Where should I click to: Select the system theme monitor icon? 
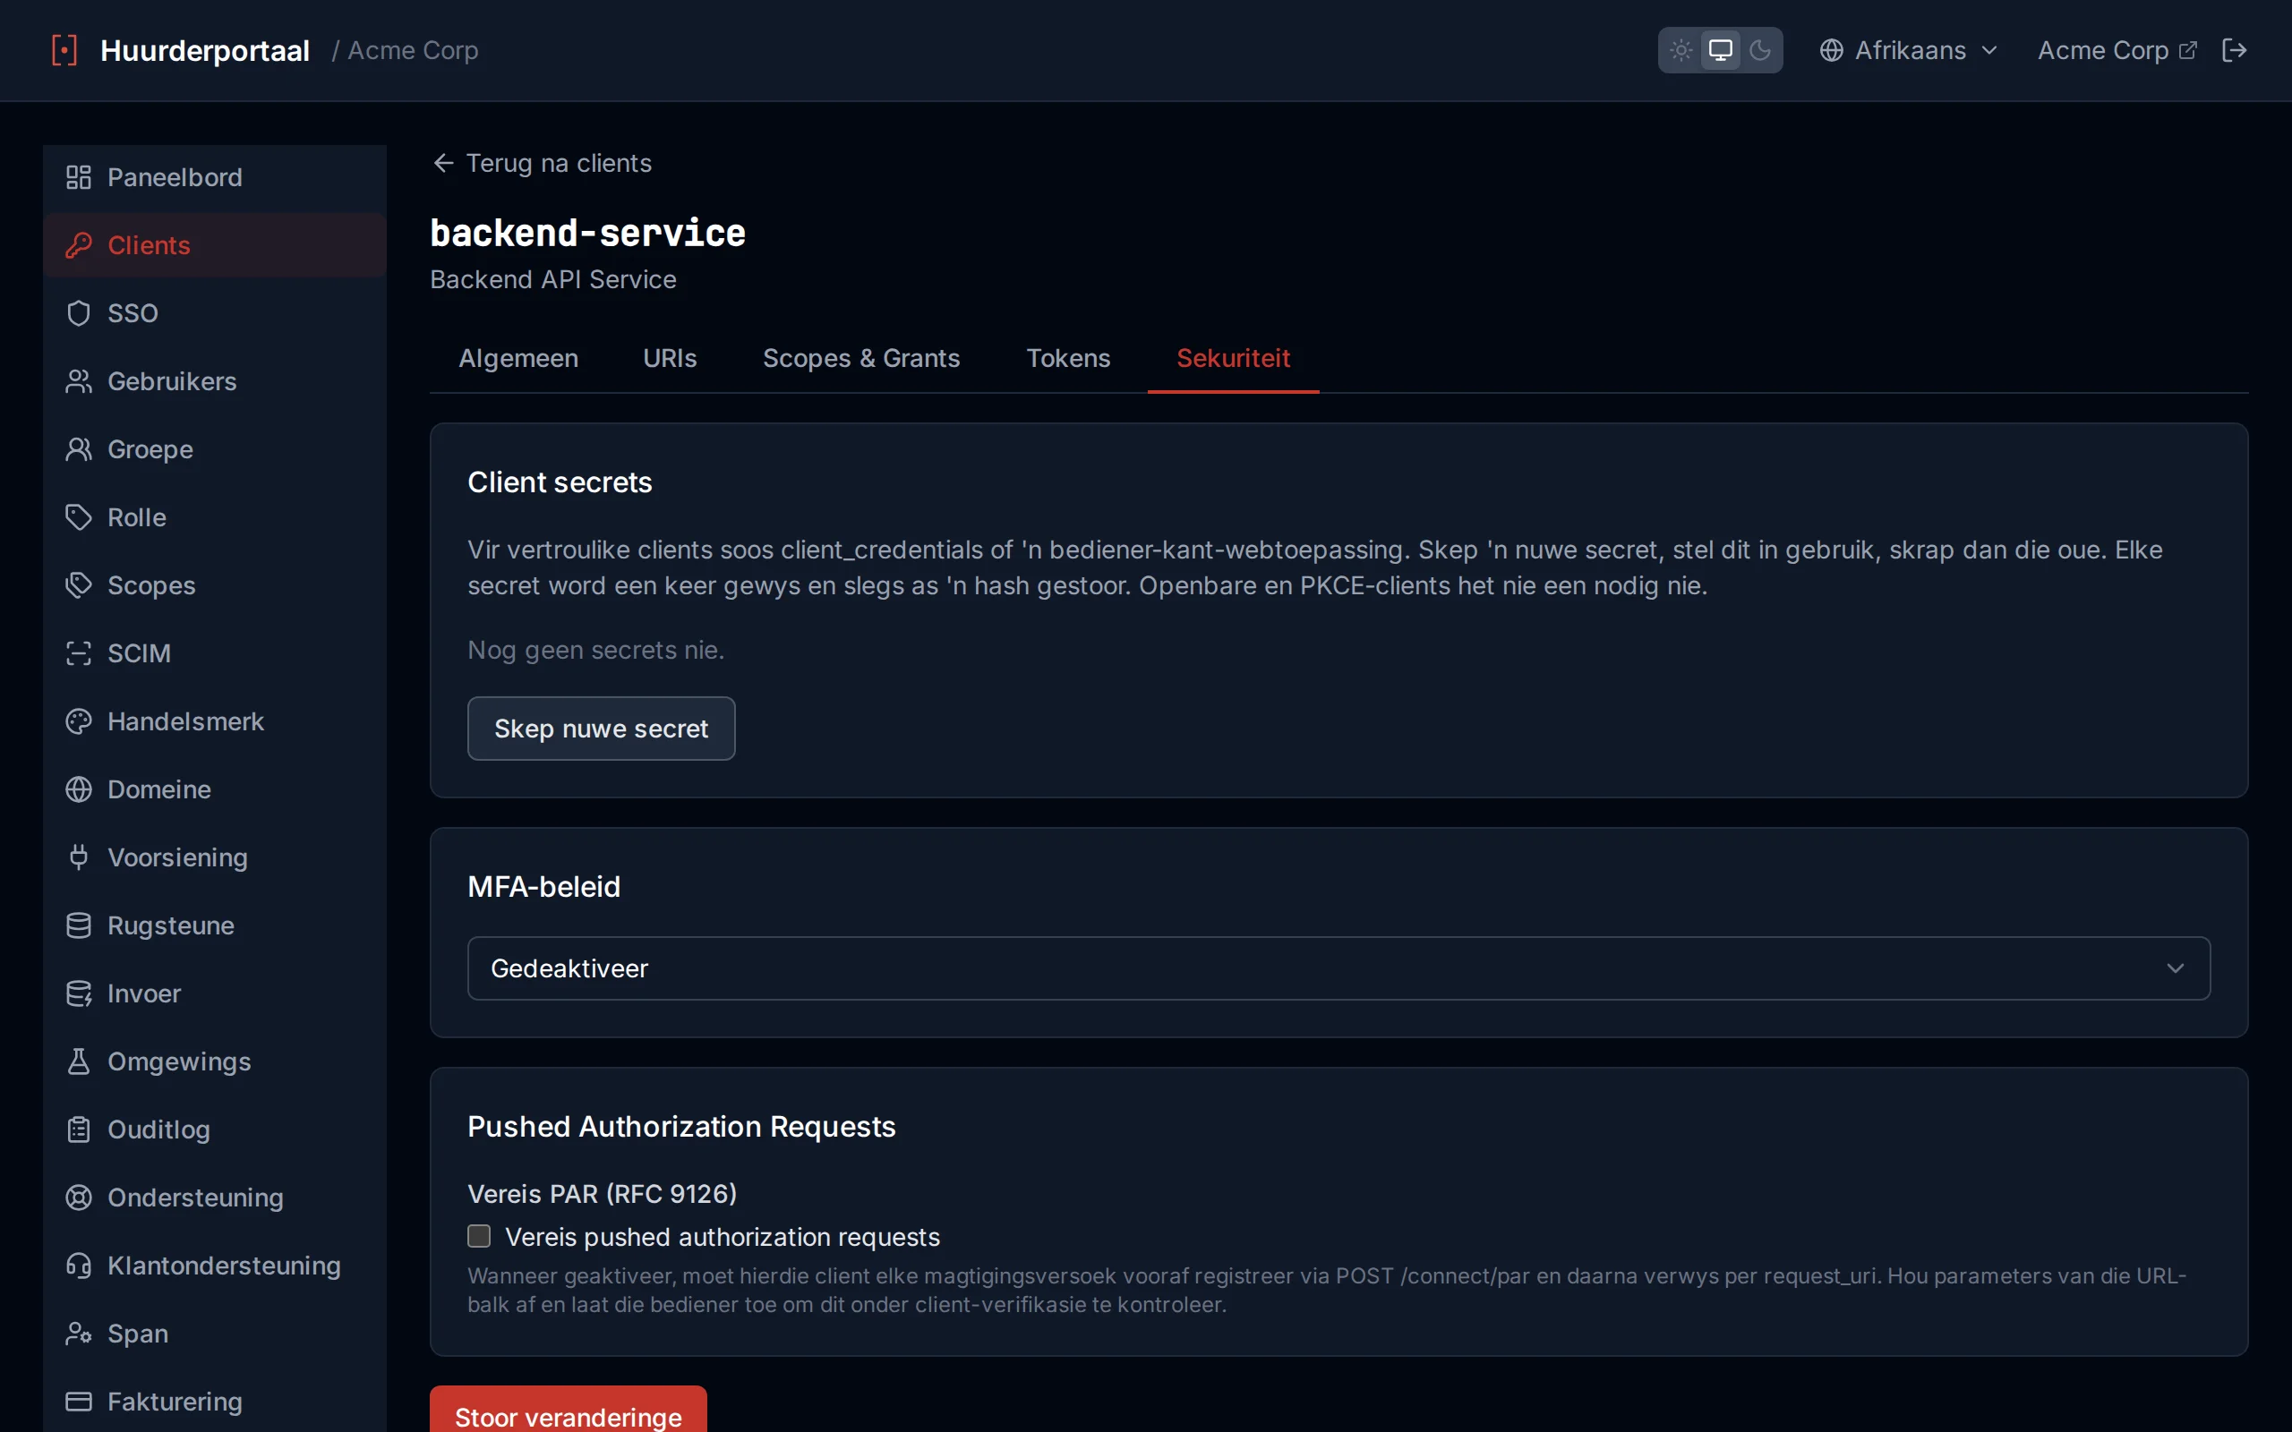coord(1720,50)
